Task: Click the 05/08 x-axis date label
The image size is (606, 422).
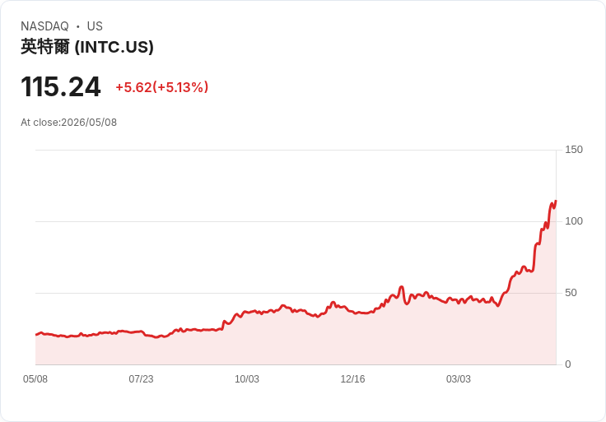Action: click(x=35, y=379)
